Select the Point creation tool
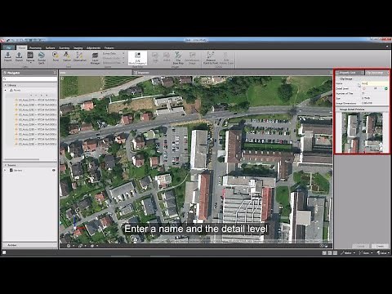The image size is (392, 294). pyautogui.click(x=56, y=56)
